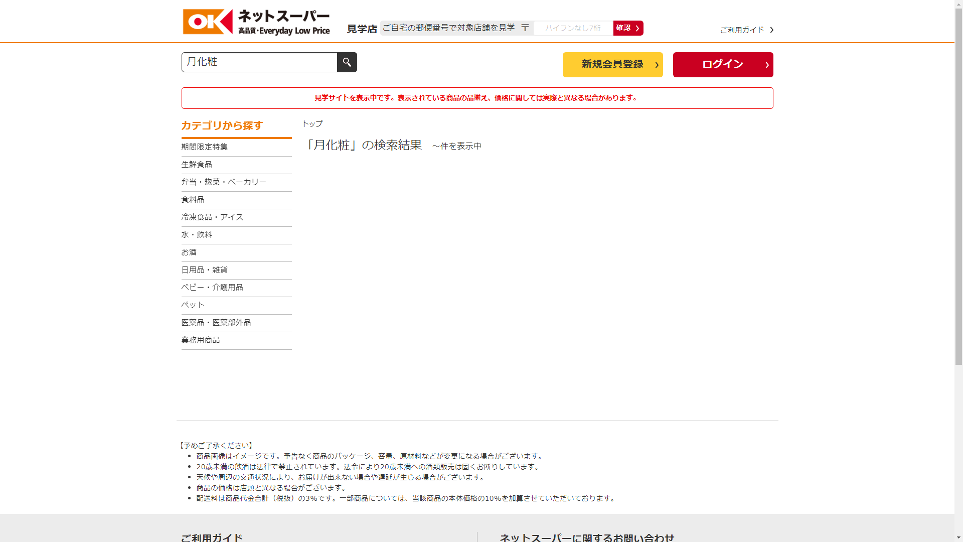Click the magnifying glass search icon
The height and width of the screenshot is (542, 963).
pyautogui.click(x=347, y=62)
